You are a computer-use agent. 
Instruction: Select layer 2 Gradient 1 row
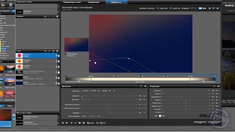pyautogui.click(x=36, y=61)
